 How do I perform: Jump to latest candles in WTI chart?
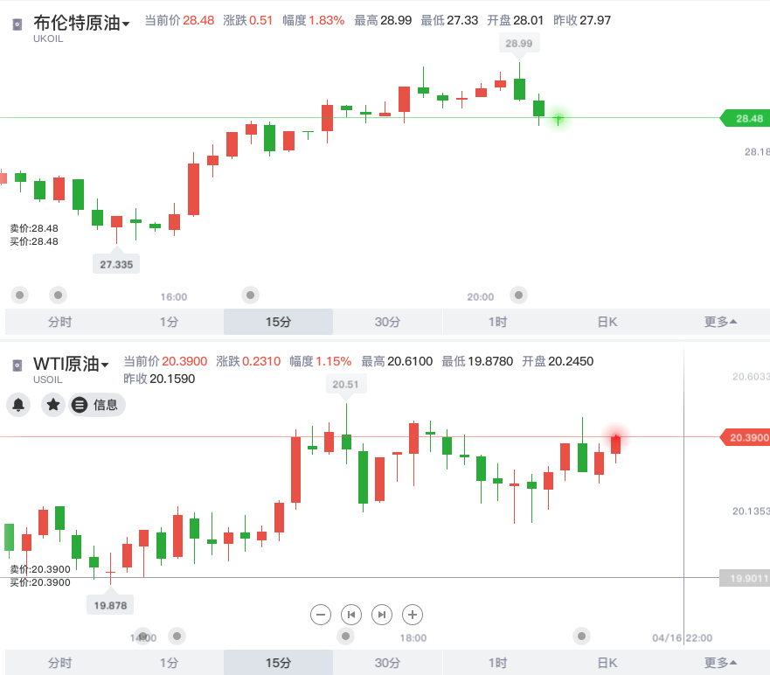381,615
